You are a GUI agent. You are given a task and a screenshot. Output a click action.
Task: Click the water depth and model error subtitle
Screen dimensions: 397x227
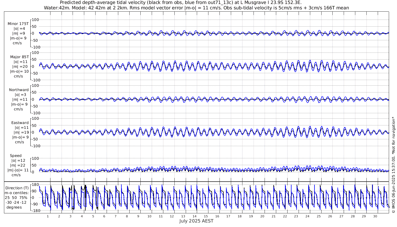click(x=196, y=8)
